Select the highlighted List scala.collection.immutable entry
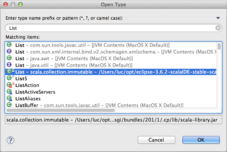This screenshot has height=152, width=227. coord(112,72)
